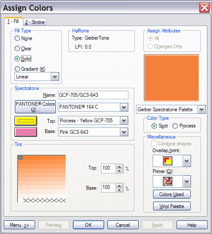Open the PANTONE Colors (J) button
Viewport: 212px width, 234px height.
(35, 107)
